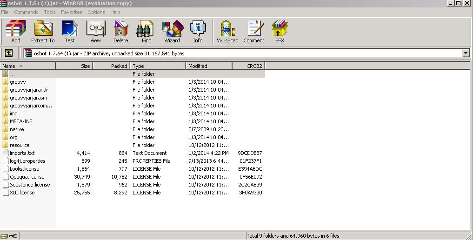The height and width of the screenshot is (240, 473).
Task: Launch the Wizard tool
Action: pyautogui.click(x=172, y=31)
